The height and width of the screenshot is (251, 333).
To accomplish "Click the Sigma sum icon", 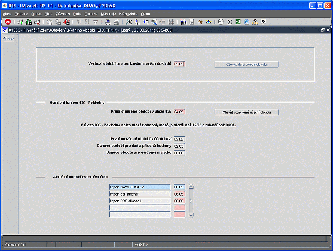I will (x=230, y=22).
